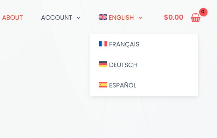Screen dimensions: 217x138
Task: Click the French flag icon
Action: [x=103, y=44]
